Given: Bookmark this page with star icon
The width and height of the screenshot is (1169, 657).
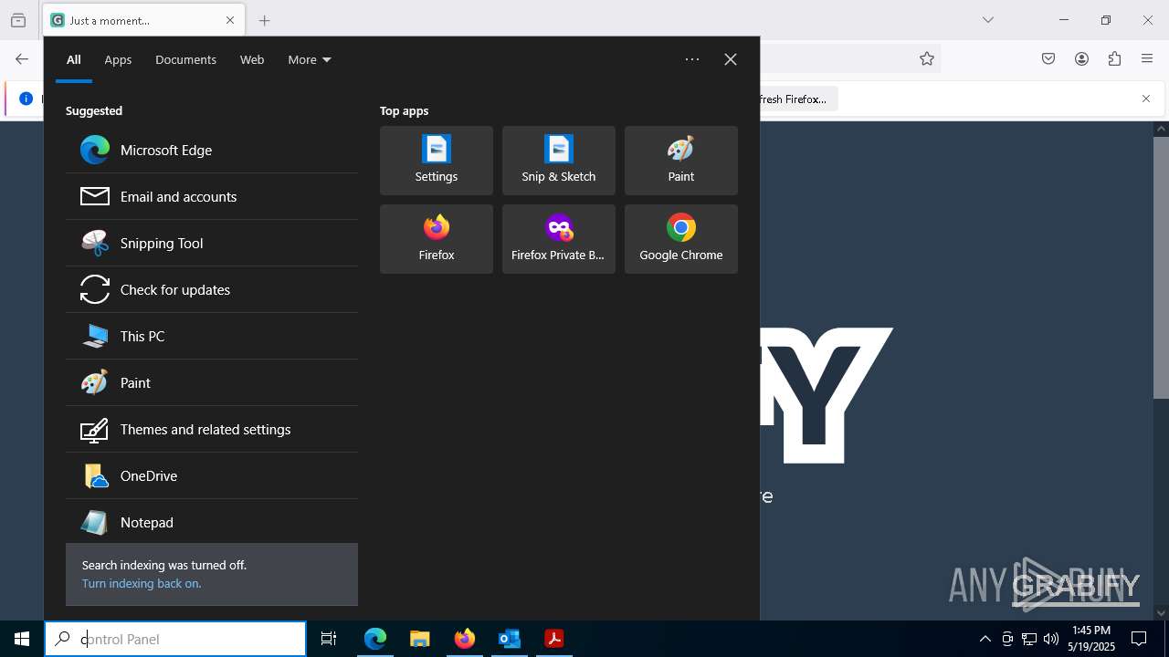Looking at the screenshot, I should 927,58.
